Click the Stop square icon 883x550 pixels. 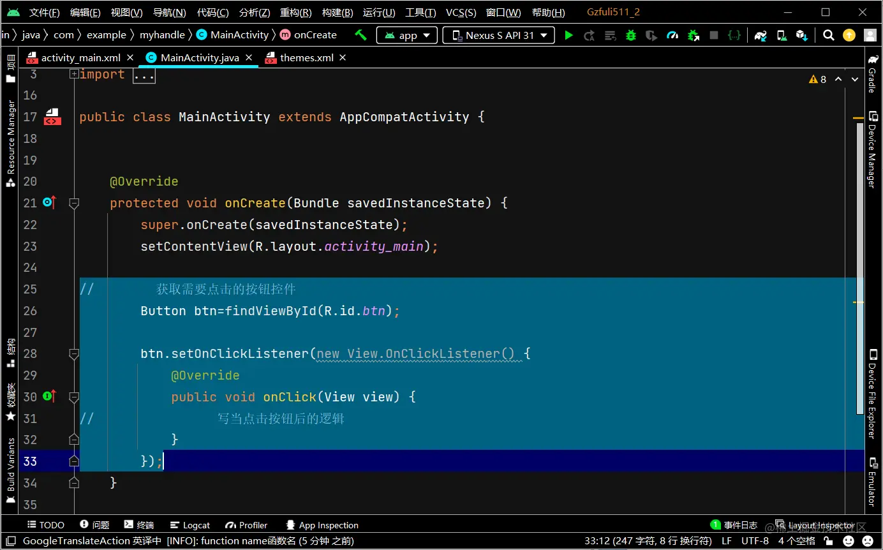(714, 35)
